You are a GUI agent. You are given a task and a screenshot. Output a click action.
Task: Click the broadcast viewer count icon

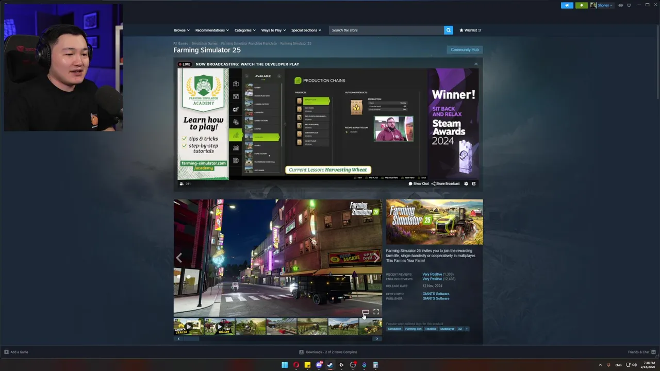pos(181,183)
